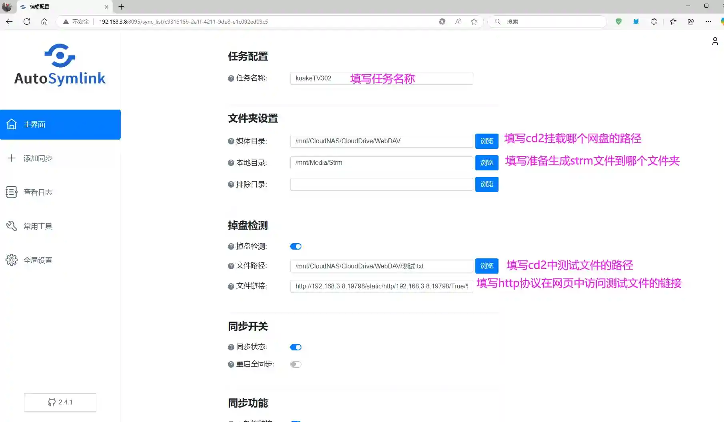The image size is (724, 422).
Task: Open a new browser tab
Action: [x=122, y=7]
